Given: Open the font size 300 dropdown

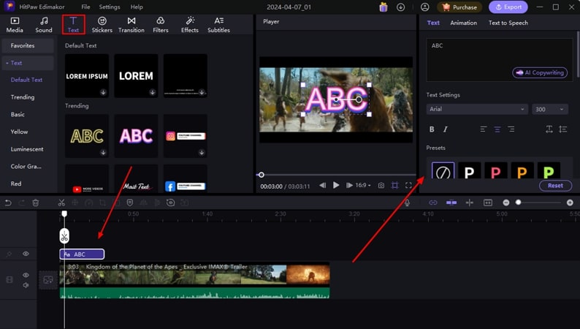Looking at the screenshot, I should pos(549,109).
